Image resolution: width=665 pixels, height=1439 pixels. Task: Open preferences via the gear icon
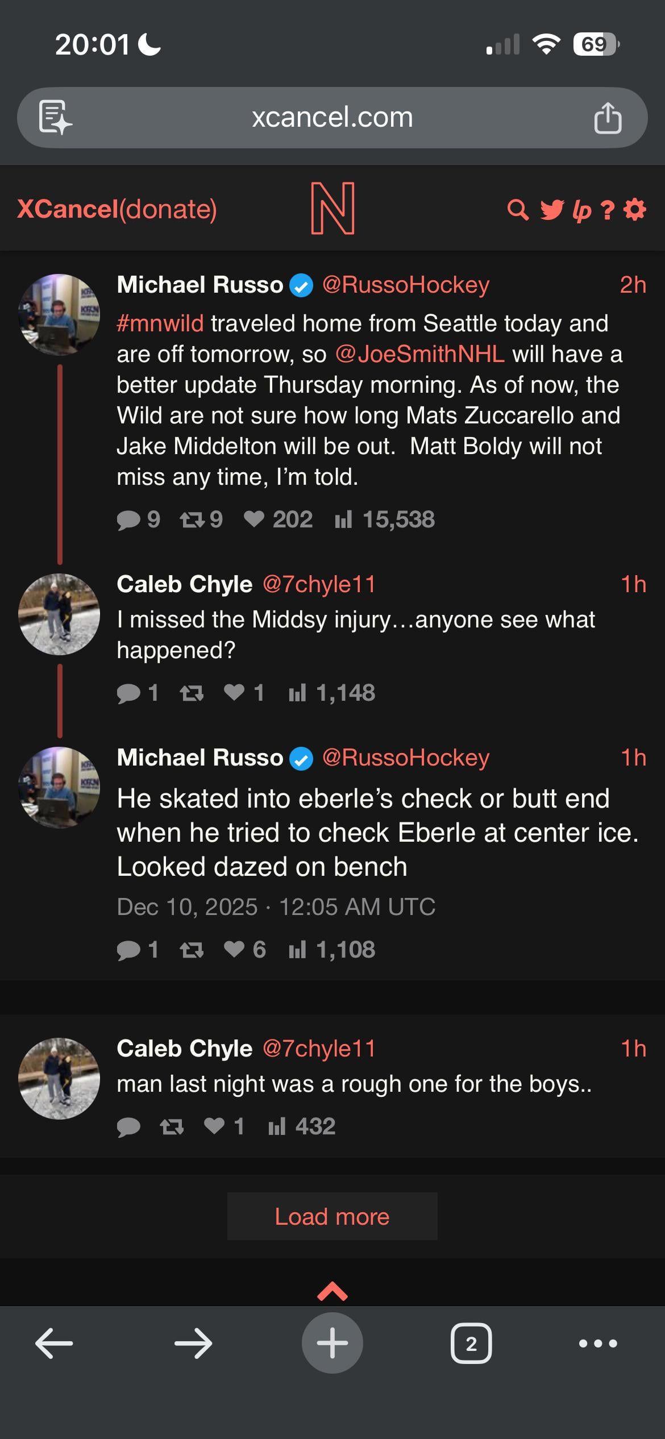(634, 209)
